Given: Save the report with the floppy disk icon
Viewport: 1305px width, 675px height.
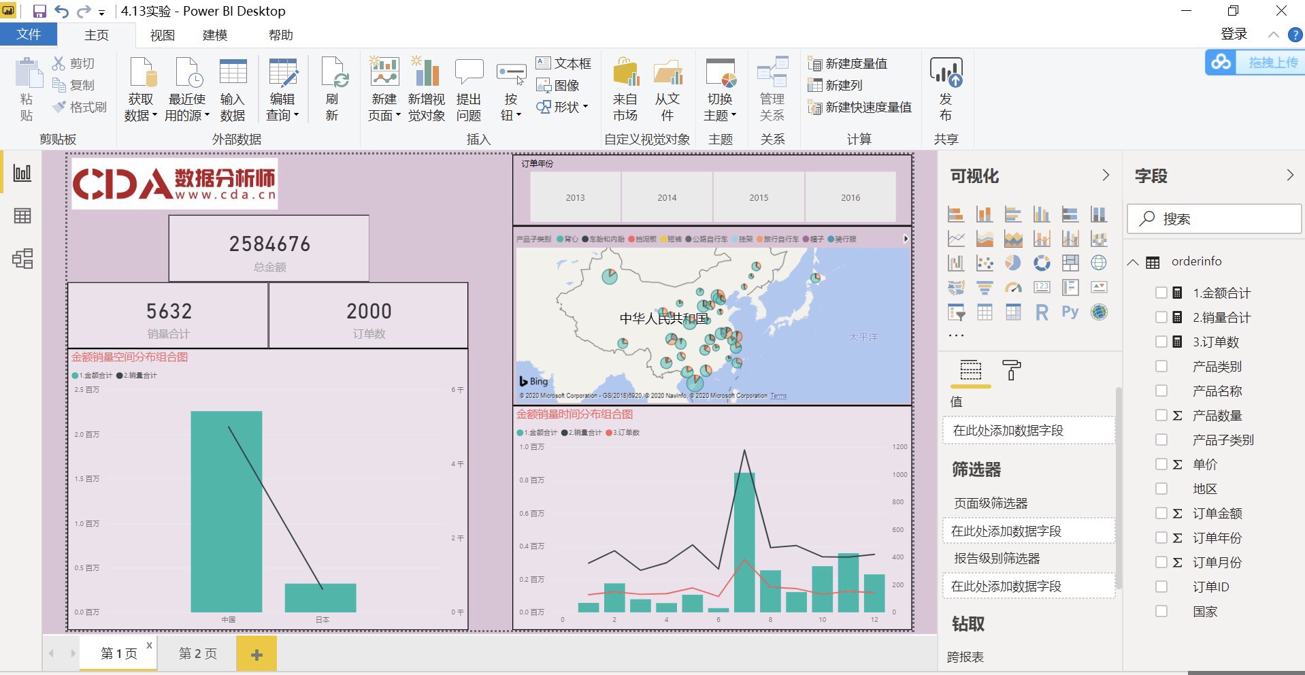Looking at the screenshot, I should (x=39, y=11).
